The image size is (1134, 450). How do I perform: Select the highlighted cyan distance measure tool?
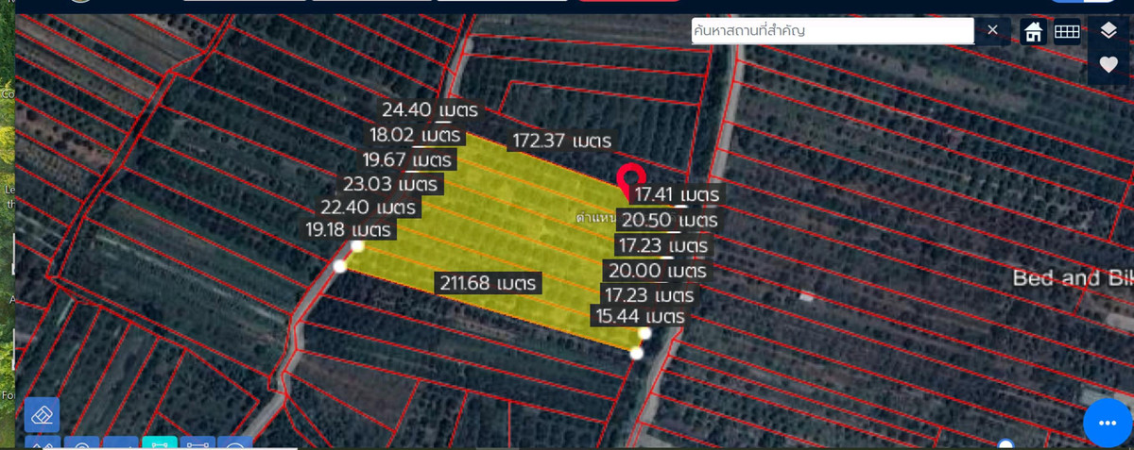[159, 444]
